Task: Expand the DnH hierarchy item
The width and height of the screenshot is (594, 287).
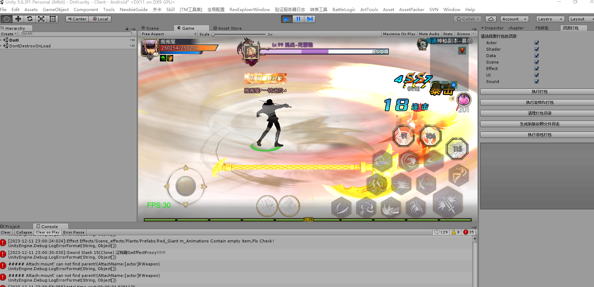Action: (2, 40)
